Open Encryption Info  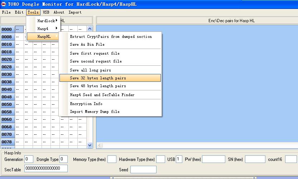click(x=110, y=104)
